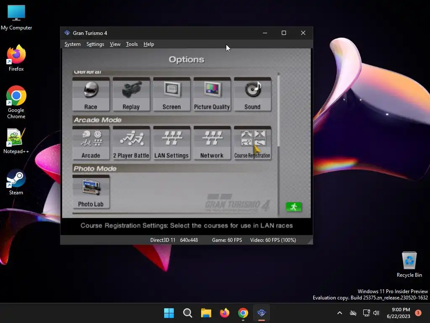Screen dimensions: 430x323
Task: Select the 2 Player Battle tile
Action: point(131,143)
